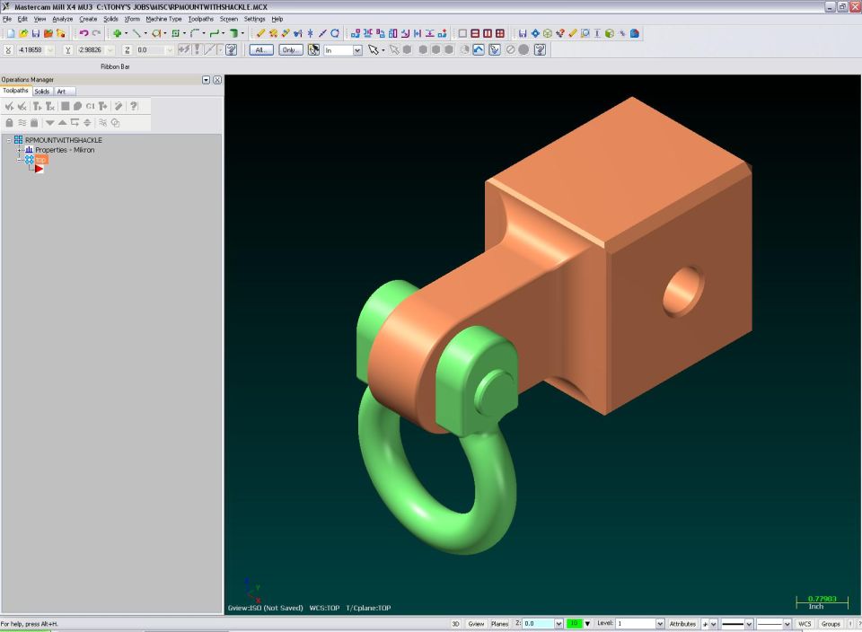This screenshot has width=862, height=632.
Task: Click the Z coordinate lock button
Action: click(x=127, y=50)
